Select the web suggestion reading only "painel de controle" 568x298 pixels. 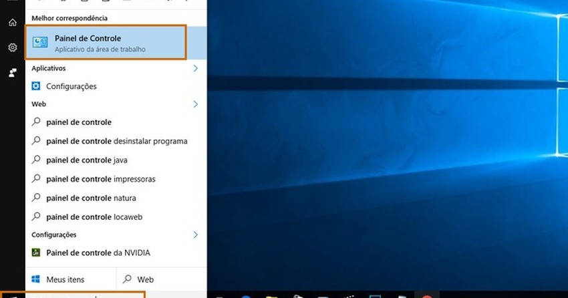click(116, 122)
